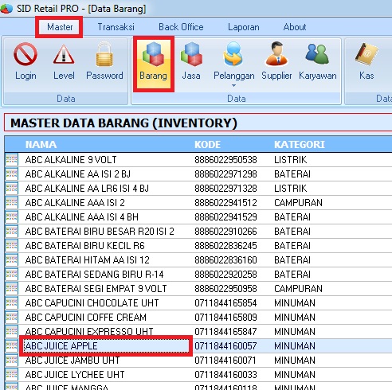The width and height of the screenshot is (392, 390).
Task: Click row icon for ABC BATERAI SEDANG BIRU R-14
Action: 11,275
